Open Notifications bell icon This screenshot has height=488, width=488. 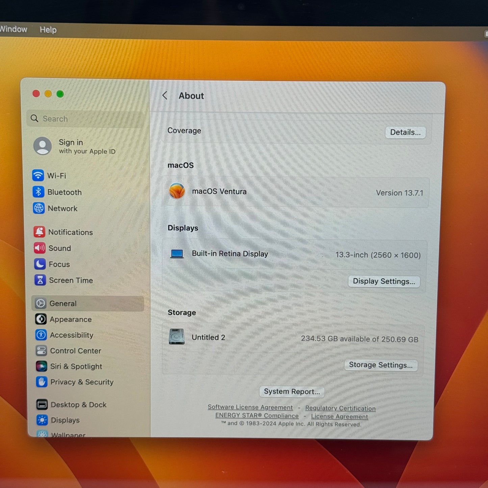click(x=40, y=232)
